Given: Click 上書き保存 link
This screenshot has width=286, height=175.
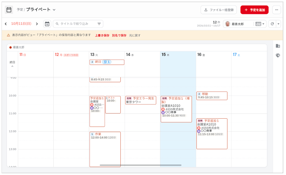Looking at the screenshot, I should pyautogui.click(x=102, y=35).
